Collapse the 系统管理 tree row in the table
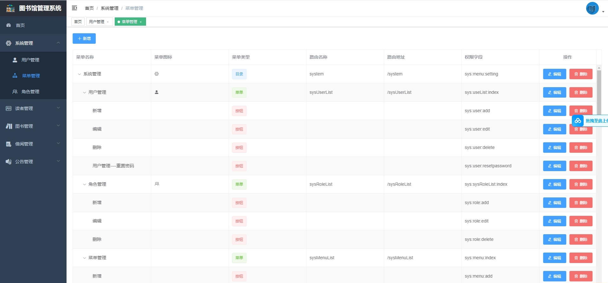Screen dimensions: 608x283 (x=80, y=74)
